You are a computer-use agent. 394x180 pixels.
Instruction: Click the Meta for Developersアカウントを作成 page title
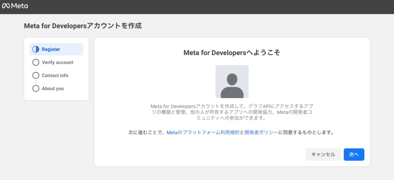coord(83,26)
